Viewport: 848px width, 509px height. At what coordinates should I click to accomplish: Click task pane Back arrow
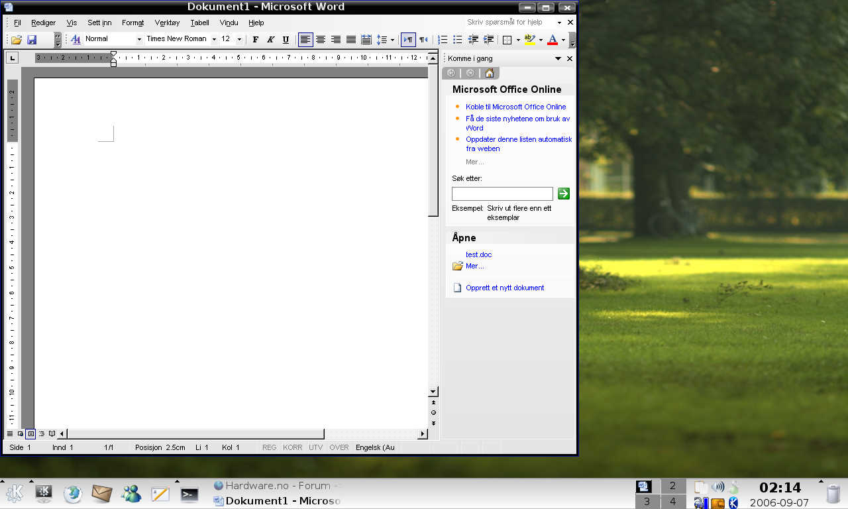coord(451,73)
